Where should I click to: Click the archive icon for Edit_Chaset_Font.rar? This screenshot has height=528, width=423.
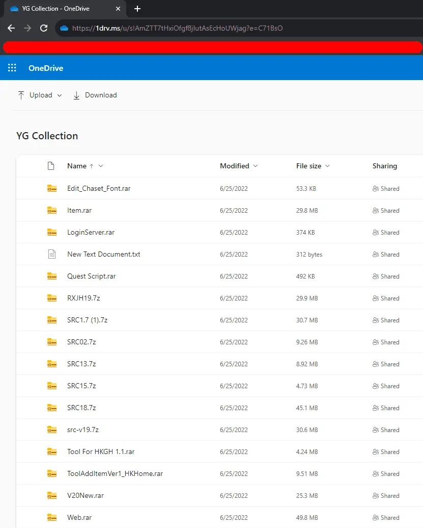[x=52, y=188]
